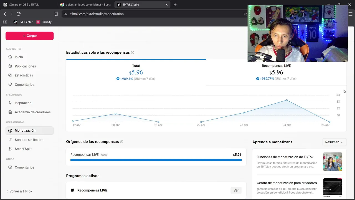Click Ver button for Recompensas LIVE
The width and height of the screenshot is (355, 200).
point(236,190)
